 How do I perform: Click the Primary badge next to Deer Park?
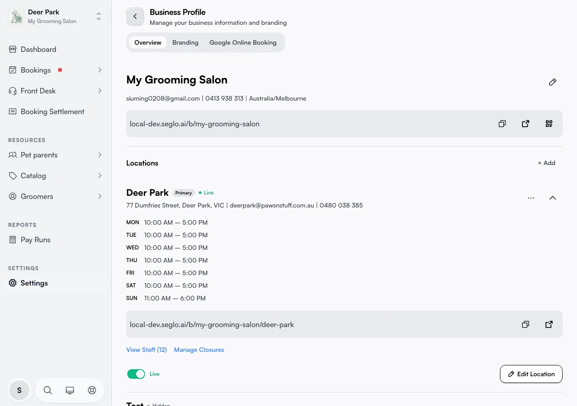pyautogui.click(x=183, y=193)
